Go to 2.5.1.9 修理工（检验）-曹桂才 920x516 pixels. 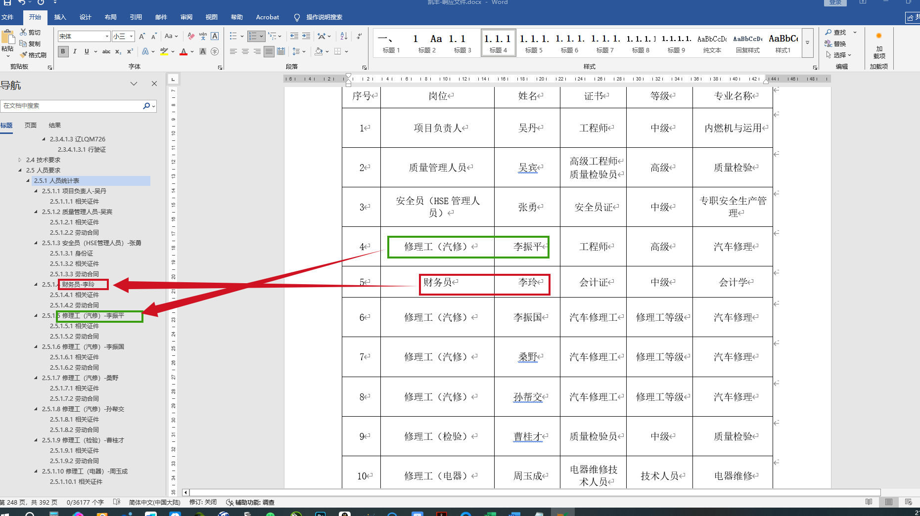[83, 440]
